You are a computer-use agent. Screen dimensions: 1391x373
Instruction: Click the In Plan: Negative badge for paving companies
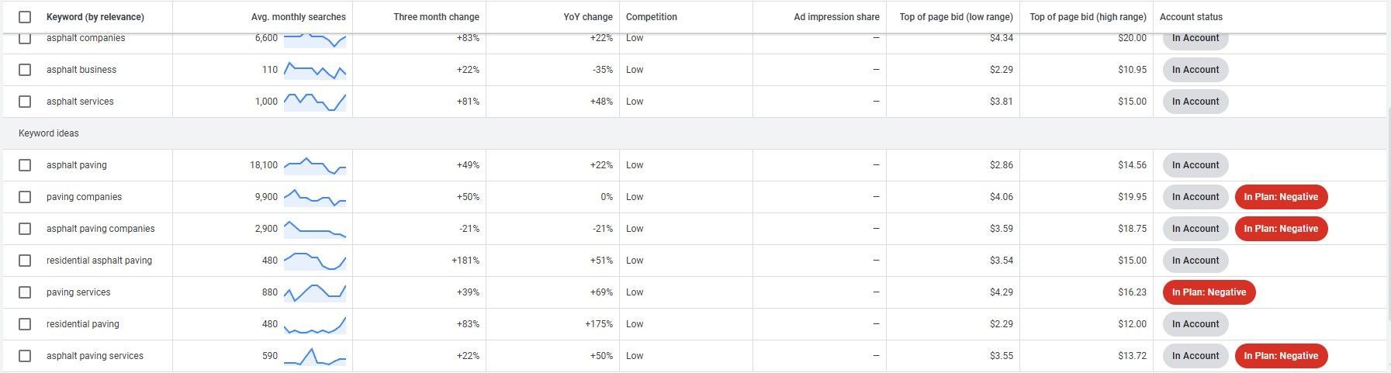(1281, 197)
